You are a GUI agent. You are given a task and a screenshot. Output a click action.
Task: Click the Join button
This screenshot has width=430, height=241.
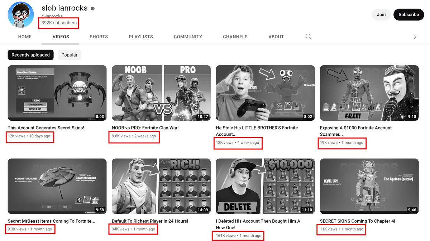click(381, 15)
